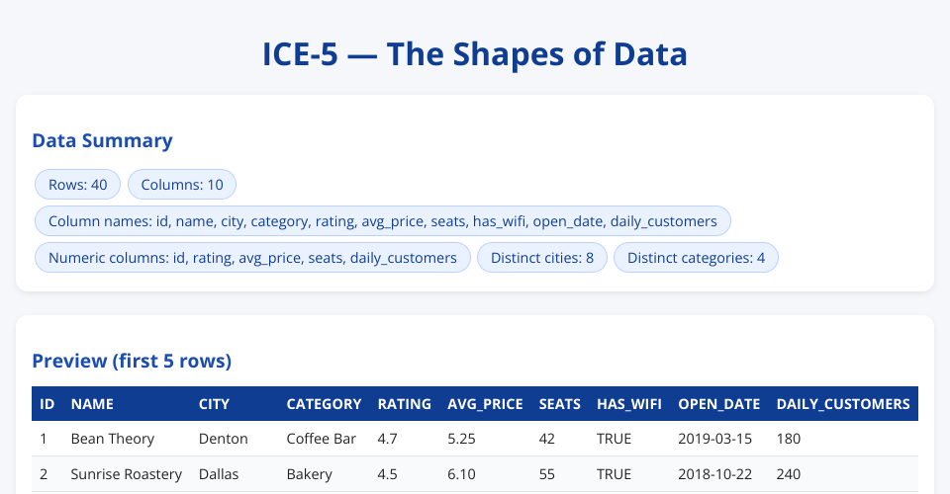Click the CITY column header
The image size is (950, 494).
tap(215, 404)
